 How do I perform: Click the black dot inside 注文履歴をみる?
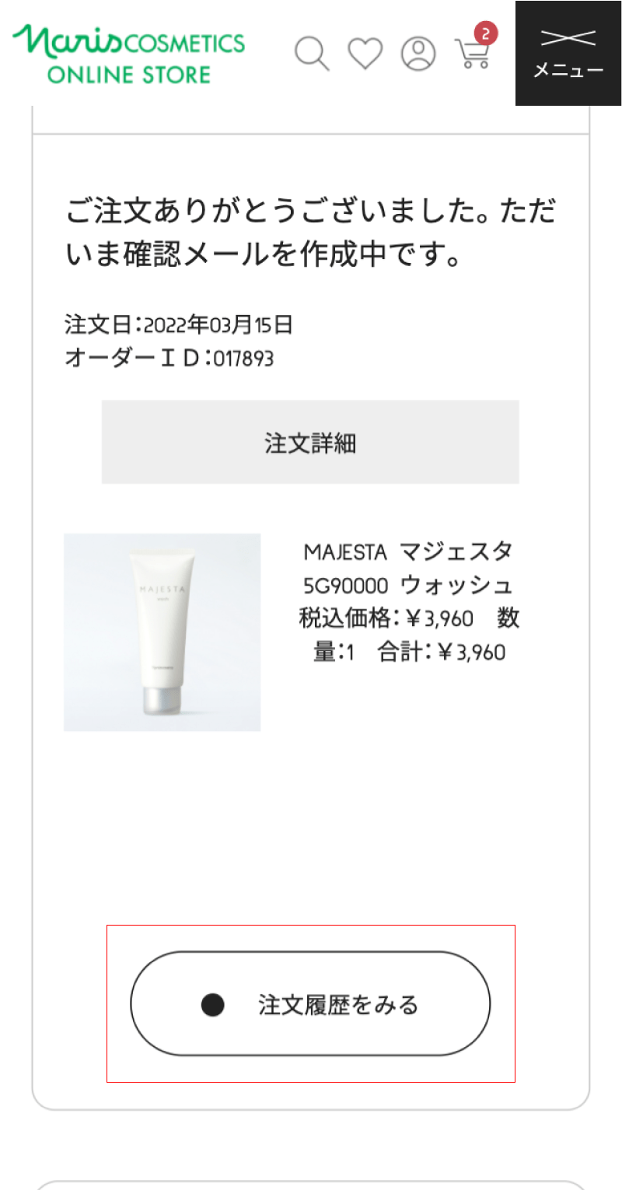(212, 1005)
